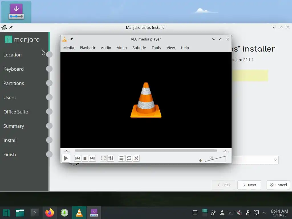The image size is (292, 219).
Task: Open green download app in taskbar
Action: (64, 213)
